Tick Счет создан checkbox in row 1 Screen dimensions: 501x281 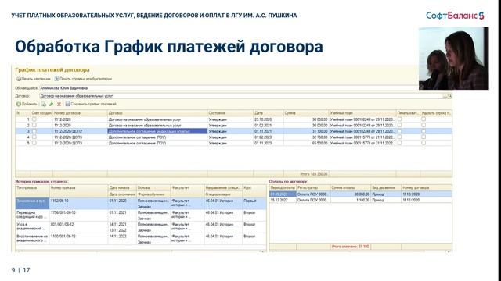(34, 119)
